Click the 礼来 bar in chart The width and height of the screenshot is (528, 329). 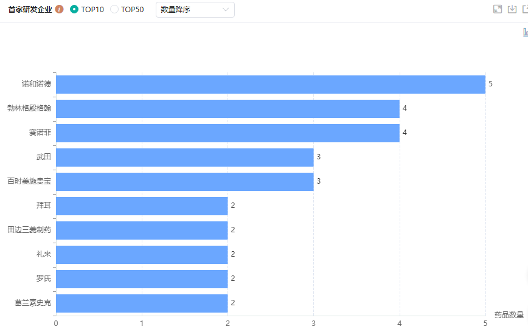click(x=142, y=254)
